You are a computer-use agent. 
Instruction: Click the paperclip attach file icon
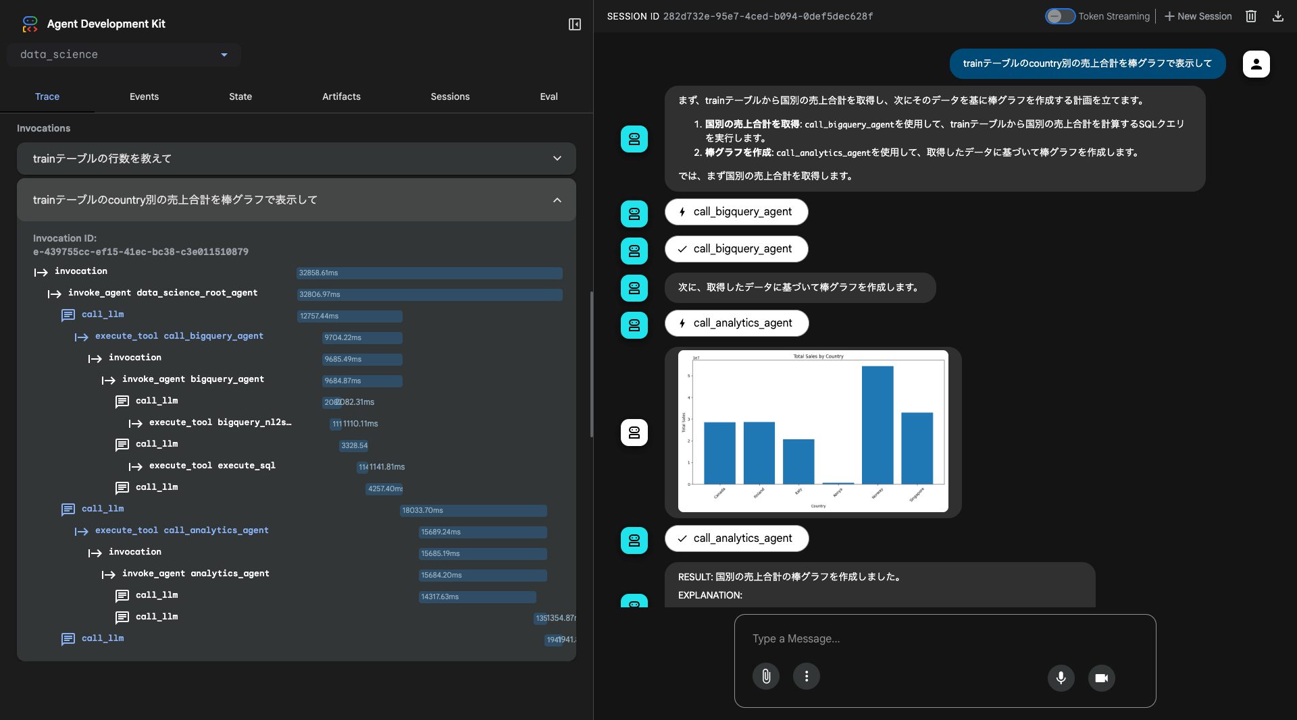pos(766,676)
